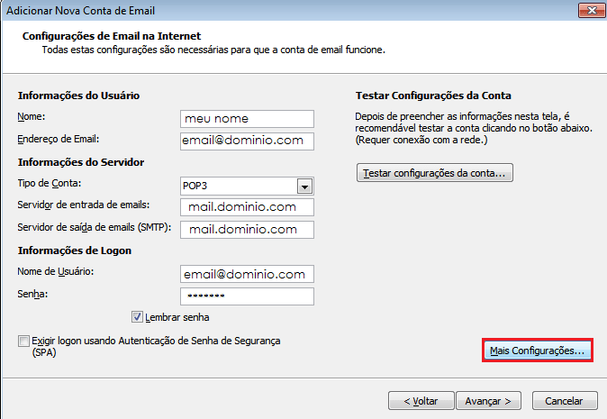Open Mais Configurações

(x=537, y=351)
